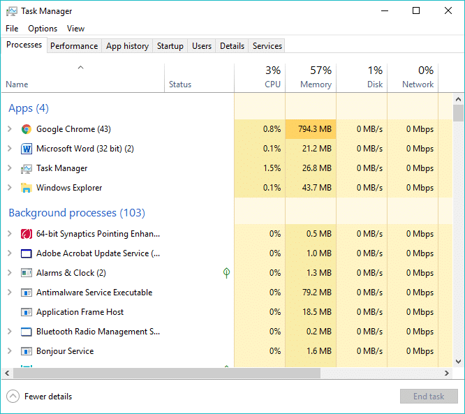Switch to the Performance tab
The width and height of the screenshot is (465, 414).
(74, 46)
